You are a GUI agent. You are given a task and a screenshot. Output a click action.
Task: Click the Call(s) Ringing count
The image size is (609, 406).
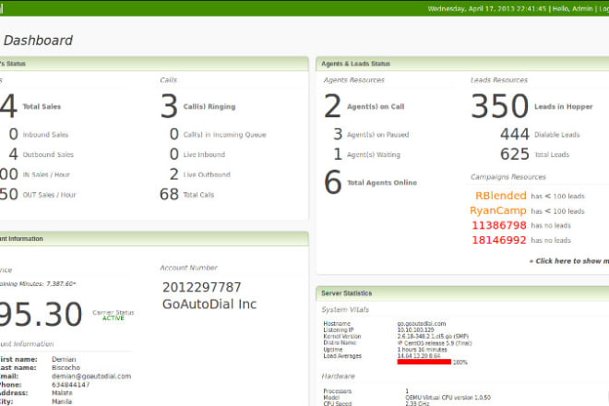[169, 106]
